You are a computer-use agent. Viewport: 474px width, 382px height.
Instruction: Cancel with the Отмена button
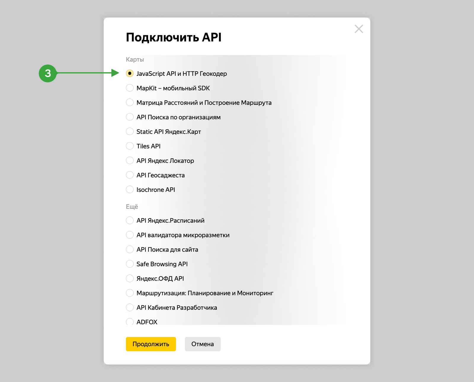click(x=203, y=344)
